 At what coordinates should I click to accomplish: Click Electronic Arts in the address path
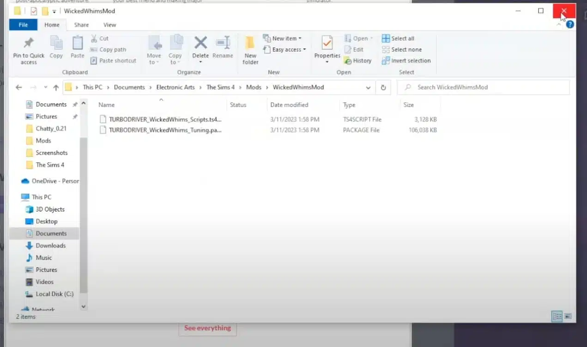(175, 87)
